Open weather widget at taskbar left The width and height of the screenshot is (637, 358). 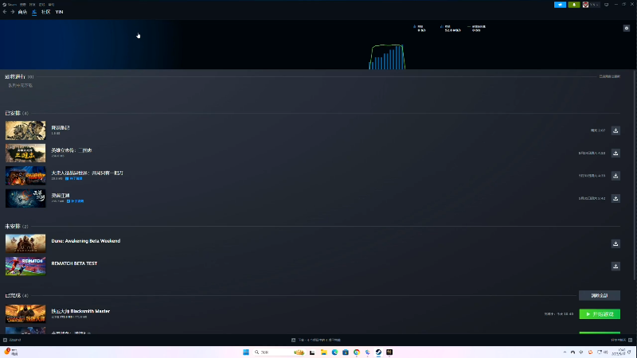11,352
